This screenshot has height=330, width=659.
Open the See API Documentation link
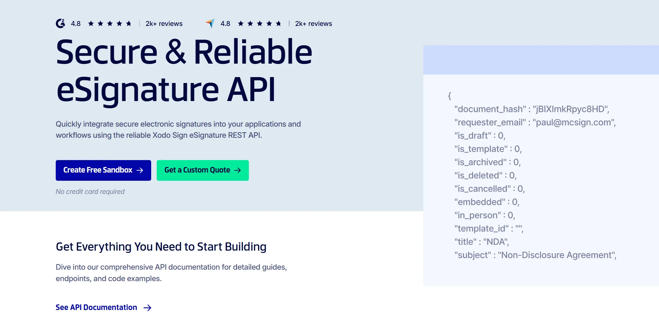pos(104,308)
